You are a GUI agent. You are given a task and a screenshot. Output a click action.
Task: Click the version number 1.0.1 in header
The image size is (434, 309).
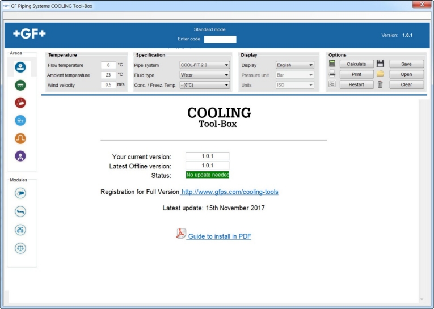pos(407,35)
